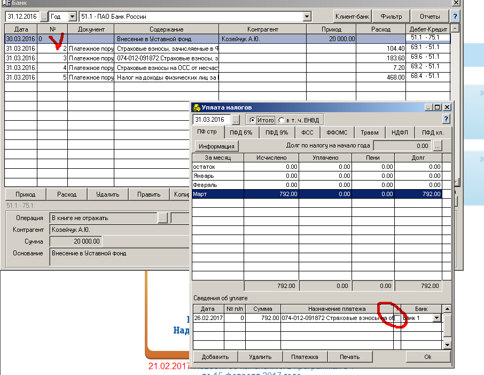Expand the Год period dropdown
Viewport: 484px width, 375px height.
(72, 17)
